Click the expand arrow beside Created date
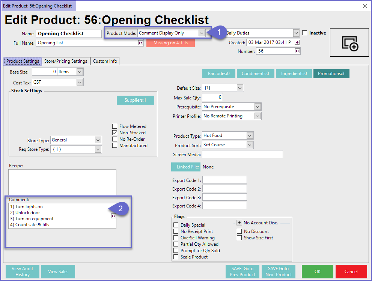The width and height of the screenshot is (372, 281). (297, 42)
